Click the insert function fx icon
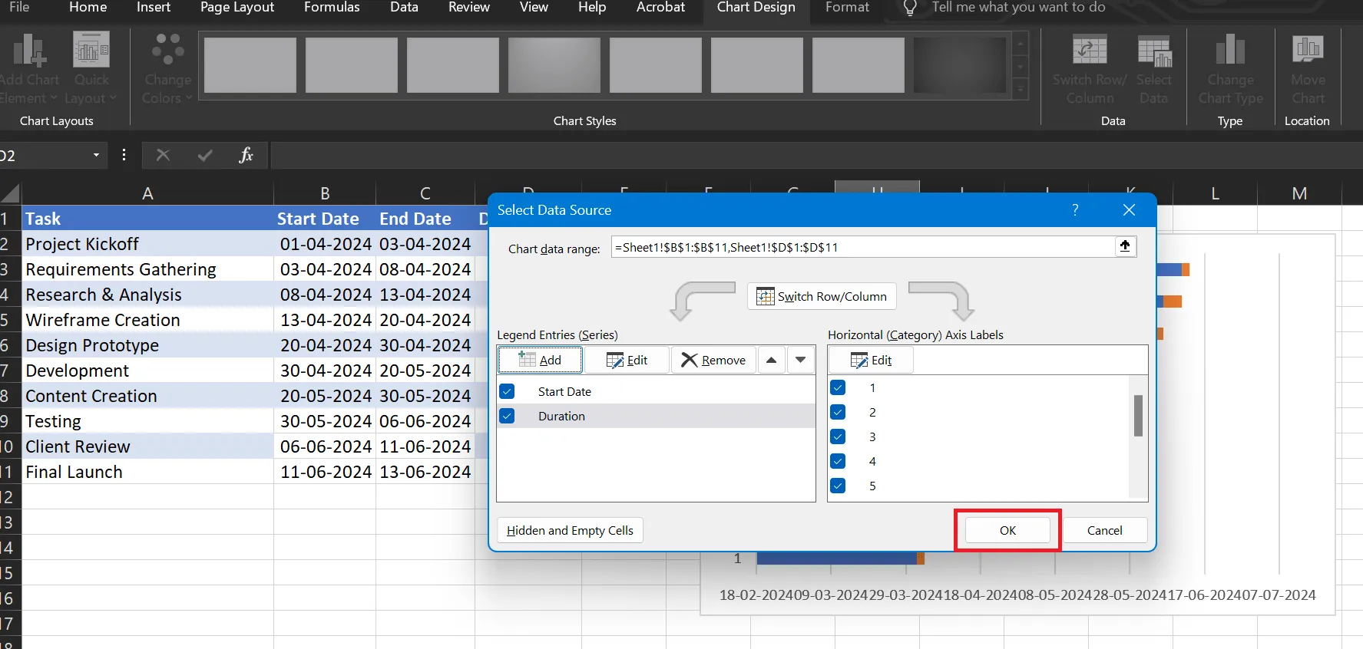The width and height of the screenshot is (1363, 649). click(x=246, y=156)
